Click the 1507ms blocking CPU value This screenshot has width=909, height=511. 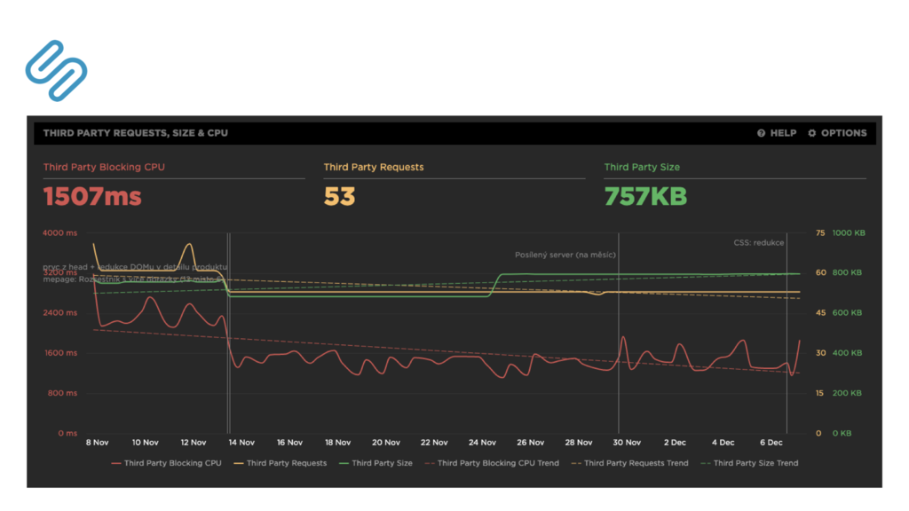[92, 196]
